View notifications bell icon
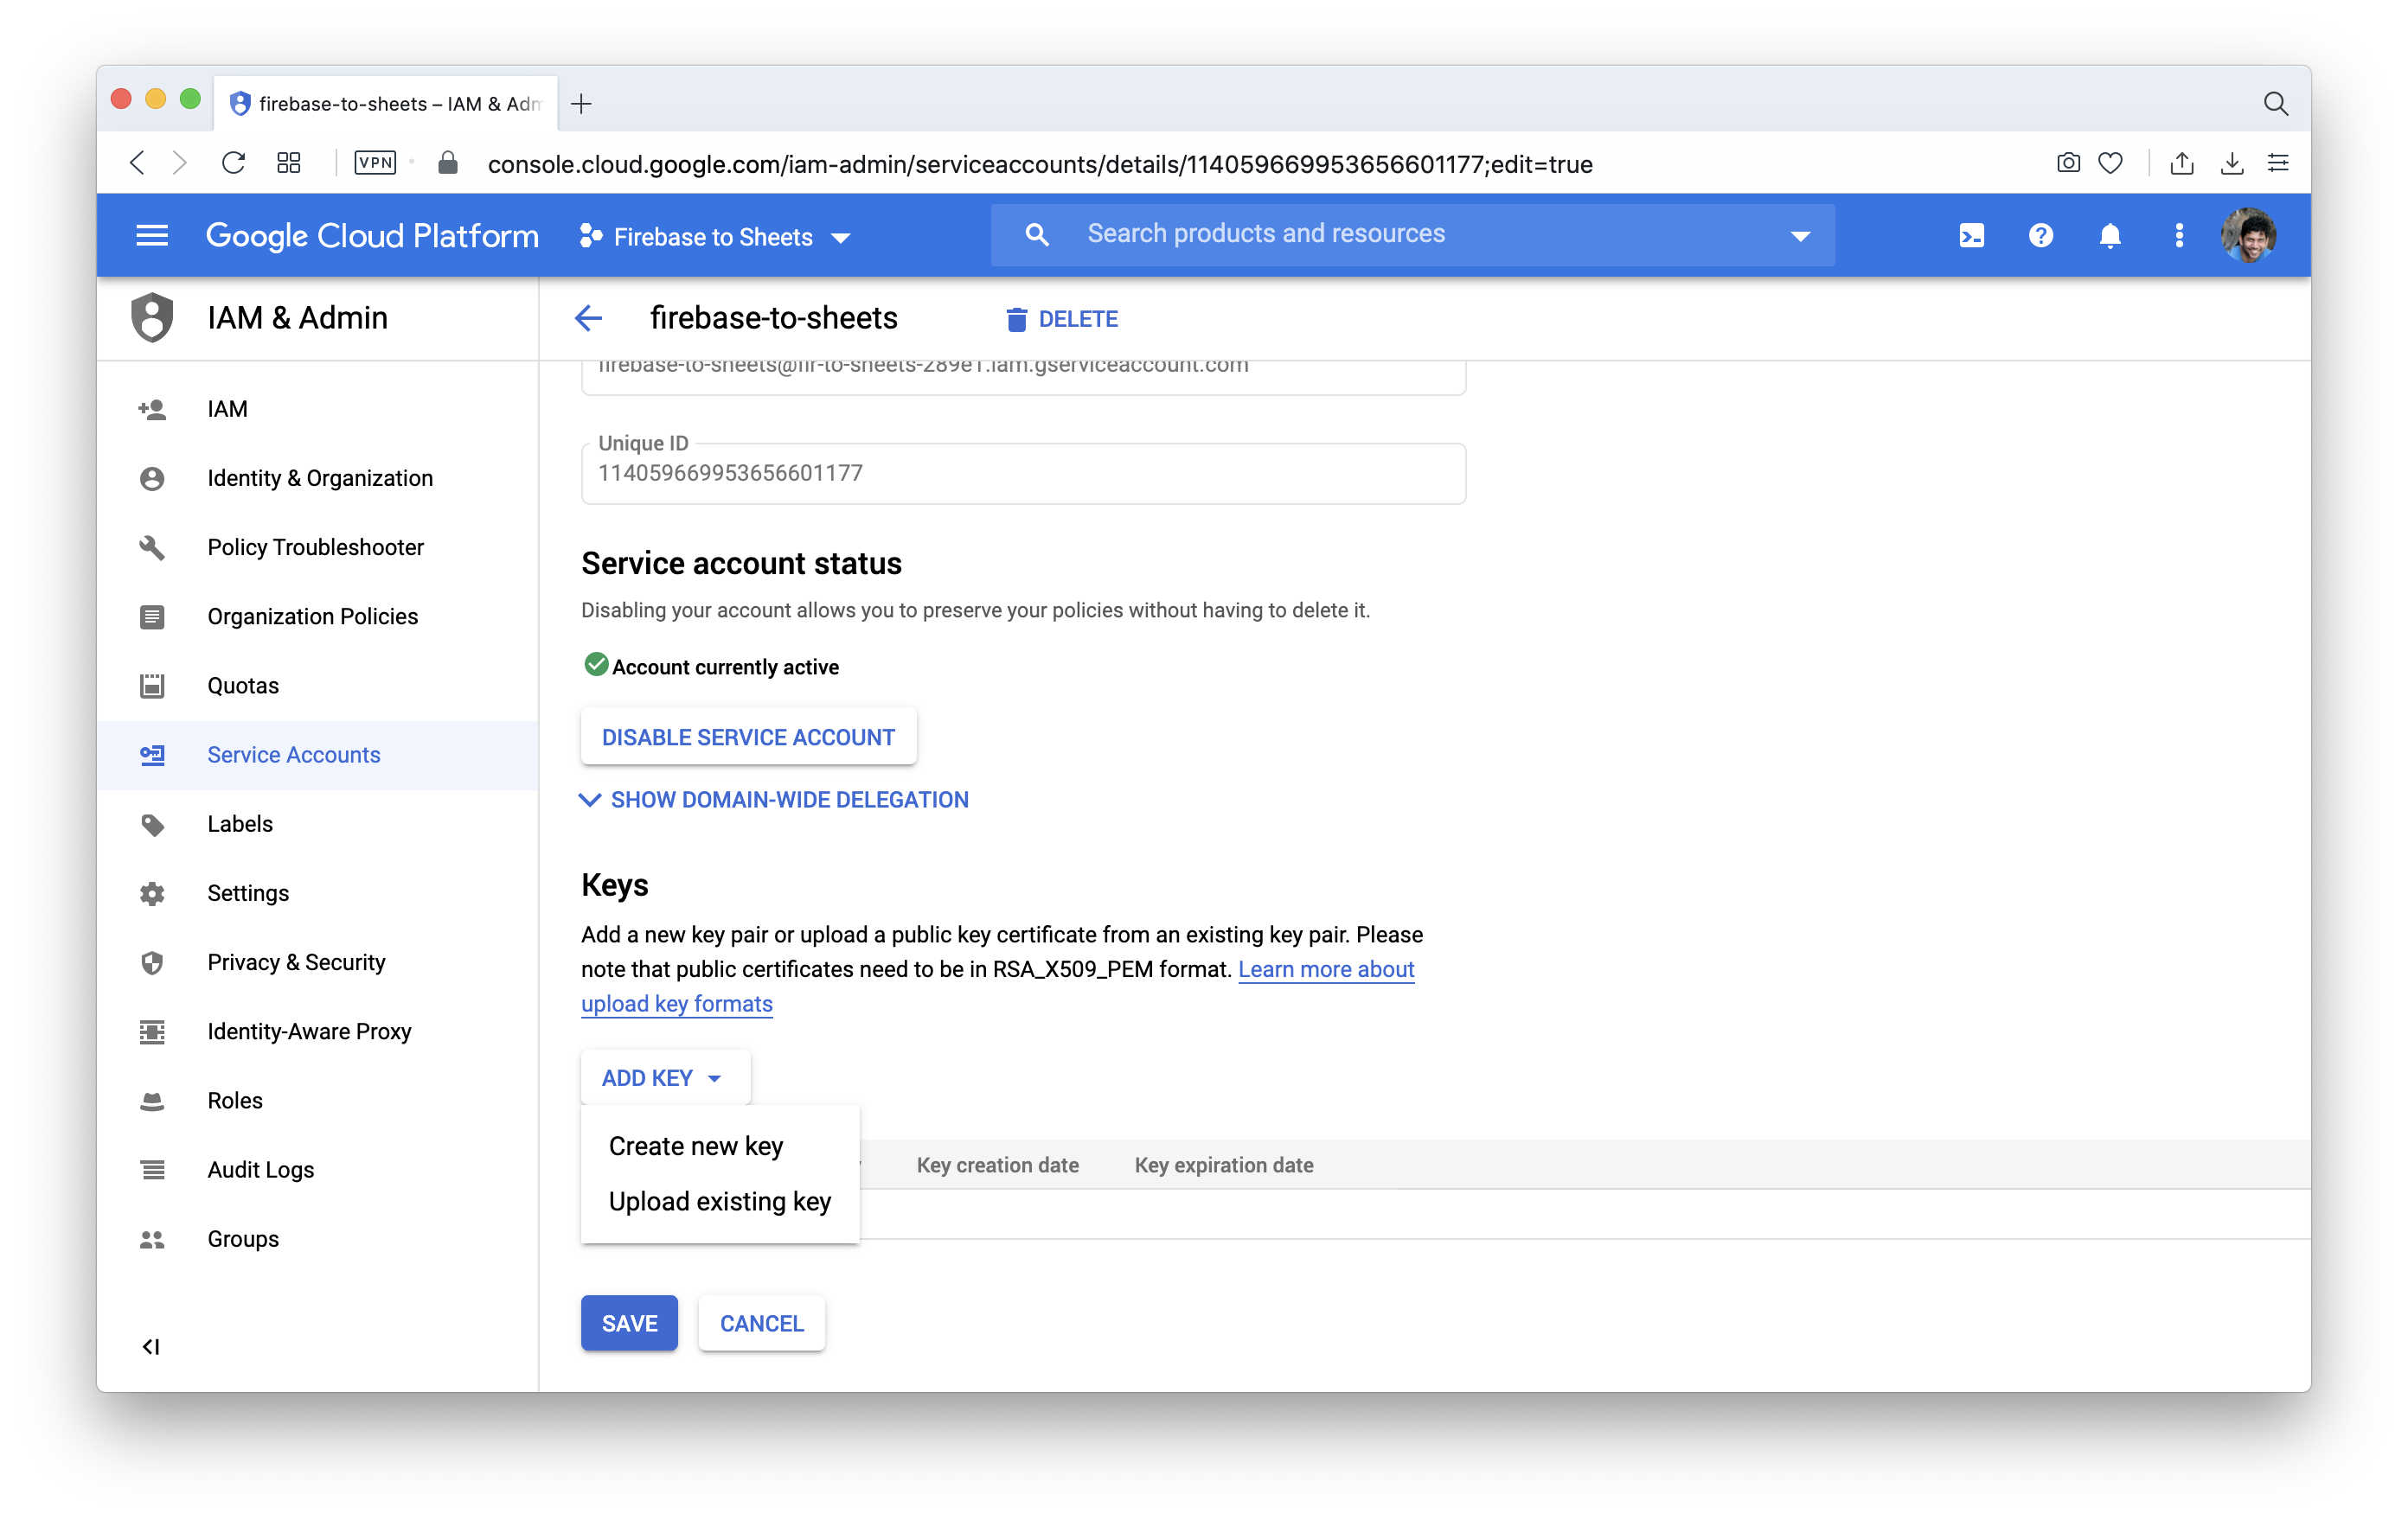 [2110, 236]
